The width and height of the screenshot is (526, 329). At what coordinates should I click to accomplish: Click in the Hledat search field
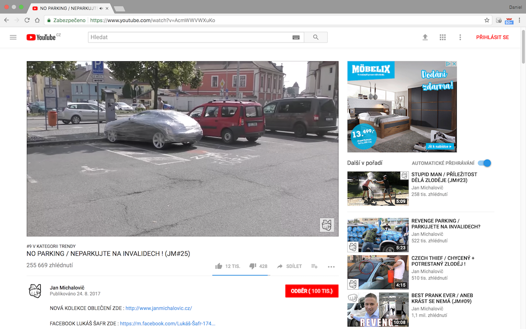click(191, 37)
